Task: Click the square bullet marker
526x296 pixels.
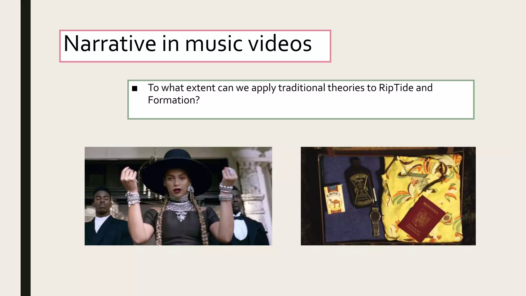Action: click(x=135, y=89)
